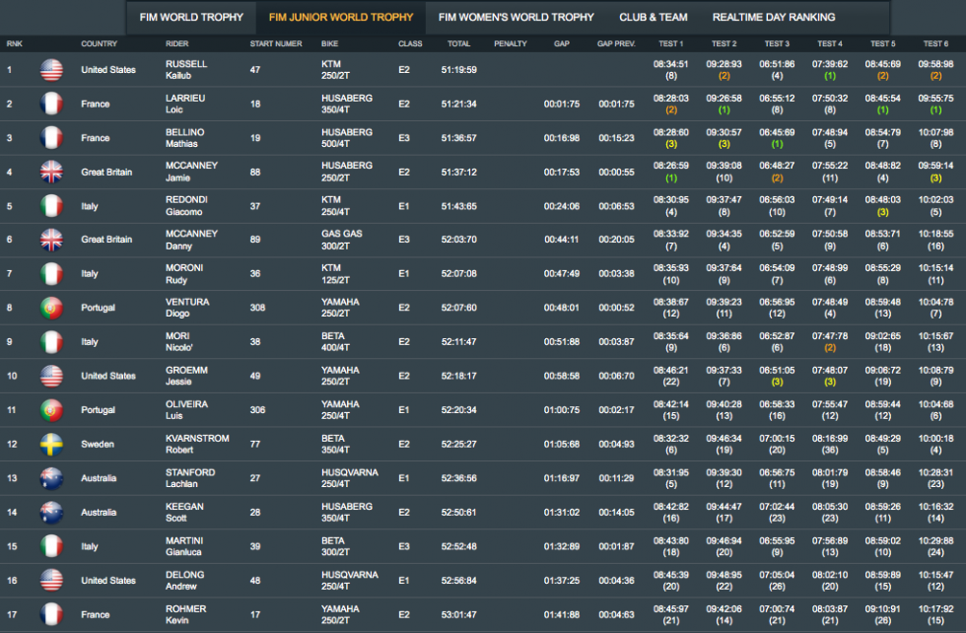Select rider name REDONDI Giacomo

(186, 206)
